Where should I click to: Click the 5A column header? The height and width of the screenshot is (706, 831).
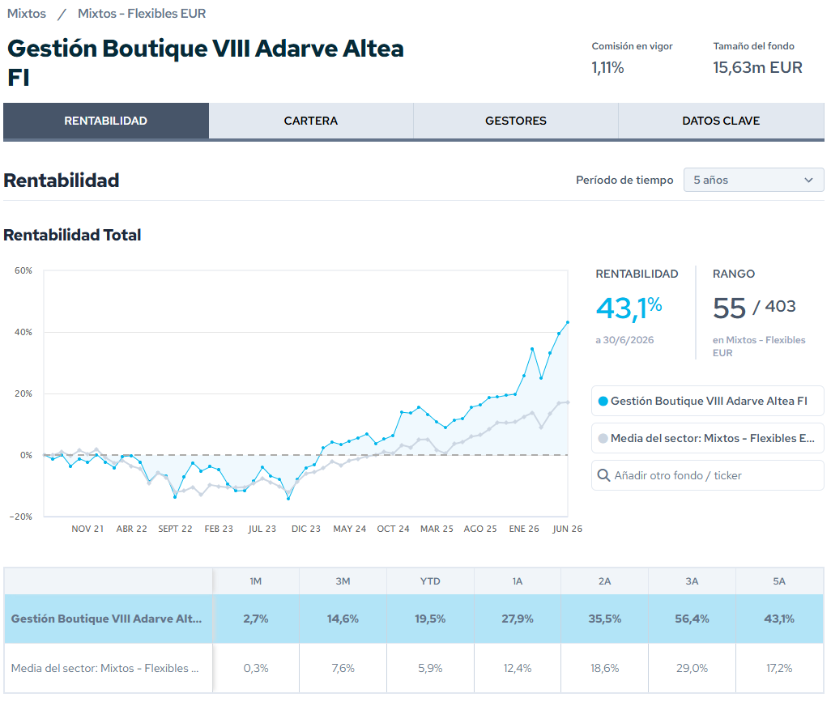click(x=779, y=581)
